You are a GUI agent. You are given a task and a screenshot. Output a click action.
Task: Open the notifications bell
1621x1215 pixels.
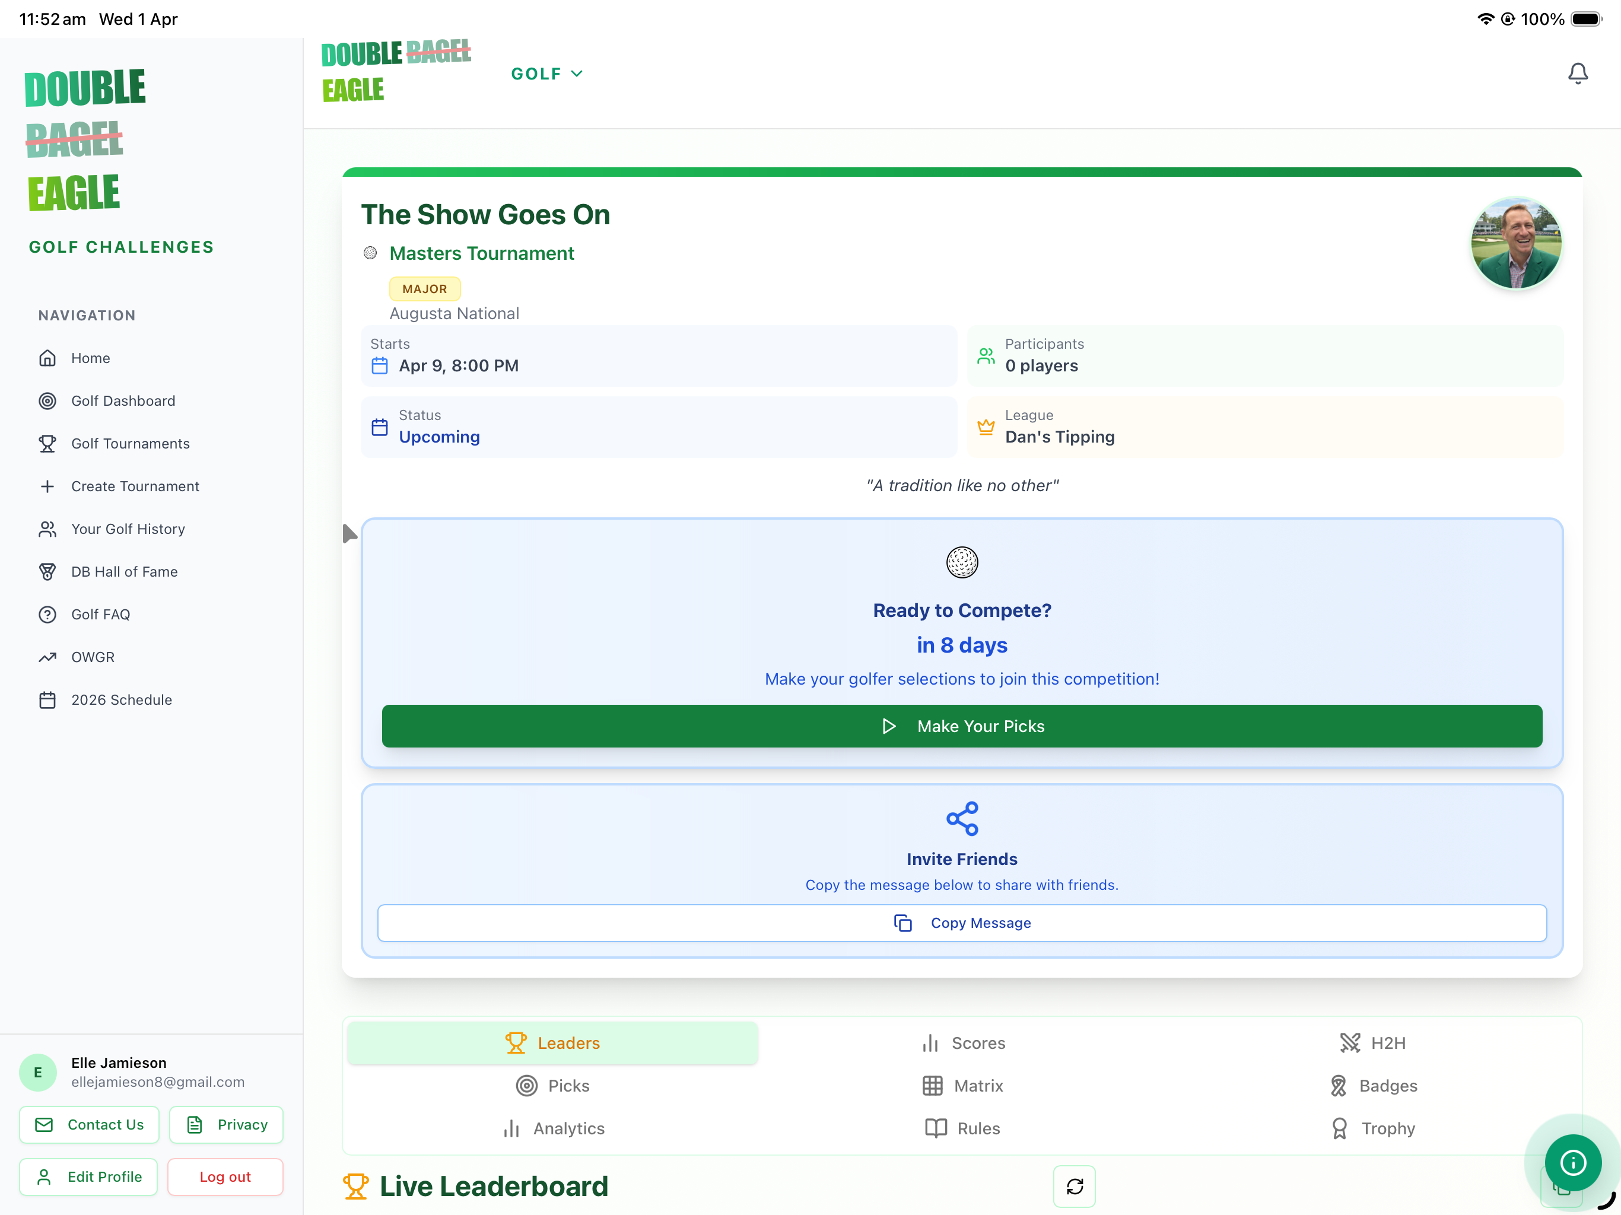pos(1577,74)
